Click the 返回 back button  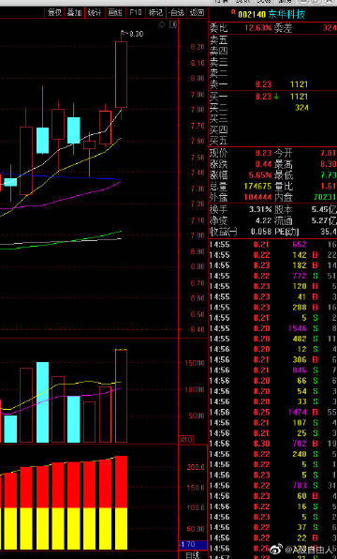coord(197,13)
